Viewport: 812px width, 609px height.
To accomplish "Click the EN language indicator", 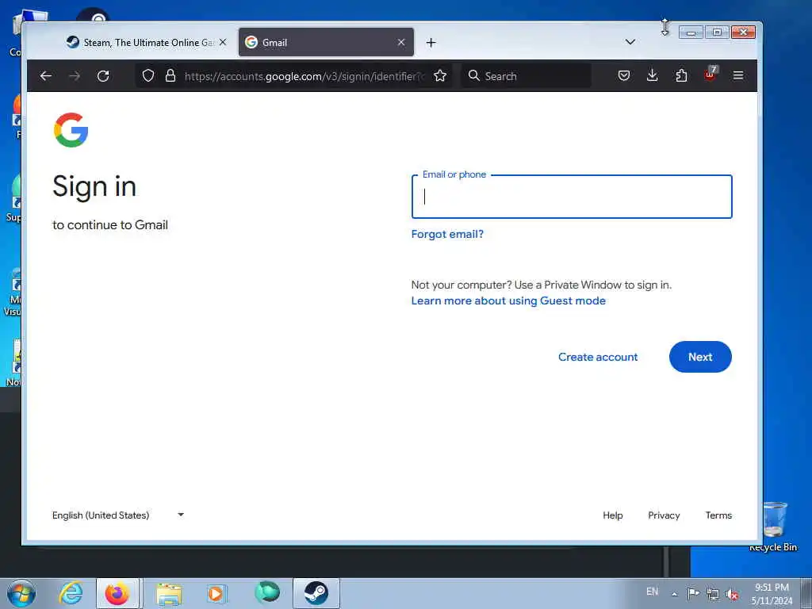I will (653, 592).
